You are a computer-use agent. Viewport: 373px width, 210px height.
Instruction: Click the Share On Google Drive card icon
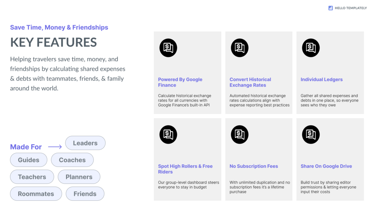[311, 135]
